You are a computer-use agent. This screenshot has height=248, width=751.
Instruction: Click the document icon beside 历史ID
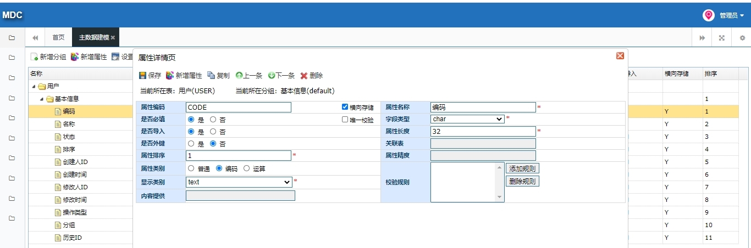58,238
